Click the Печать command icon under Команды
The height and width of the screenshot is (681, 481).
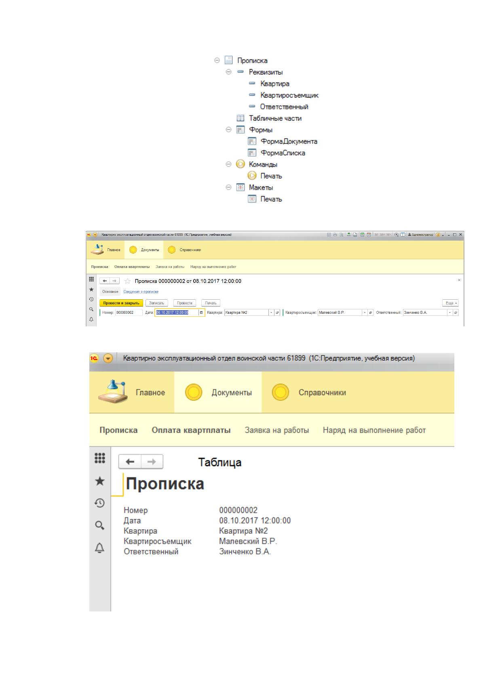252,176
